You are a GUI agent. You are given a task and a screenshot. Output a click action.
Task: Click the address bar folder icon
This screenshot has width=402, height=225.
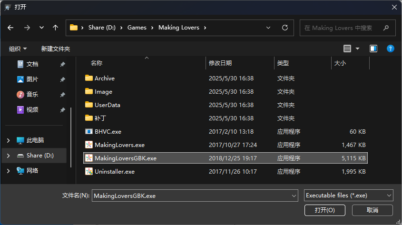[74, 28]
